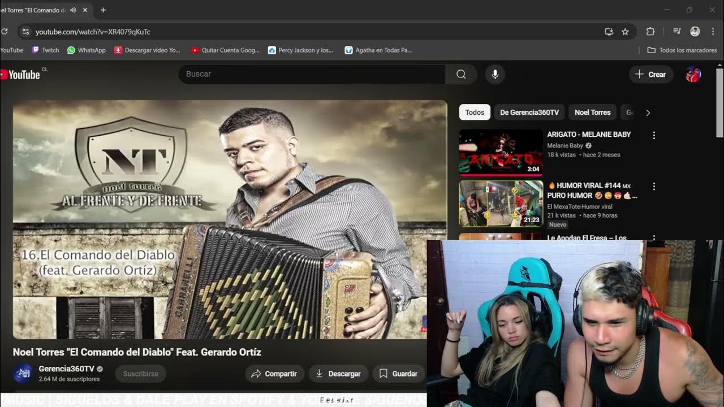
Task: Open Chrome profile avatar
Action: point(695,32)
